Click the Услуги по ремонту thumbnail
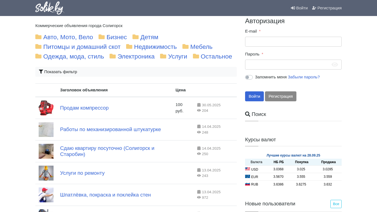Screen dimensions: 377x212 tap(46, 173)
